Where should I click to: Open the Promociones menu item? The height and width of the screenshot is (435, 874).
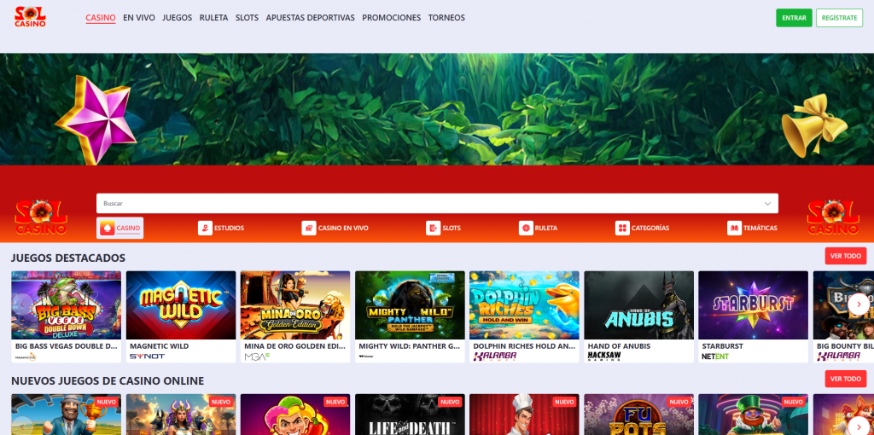click(x=391, y=18)
